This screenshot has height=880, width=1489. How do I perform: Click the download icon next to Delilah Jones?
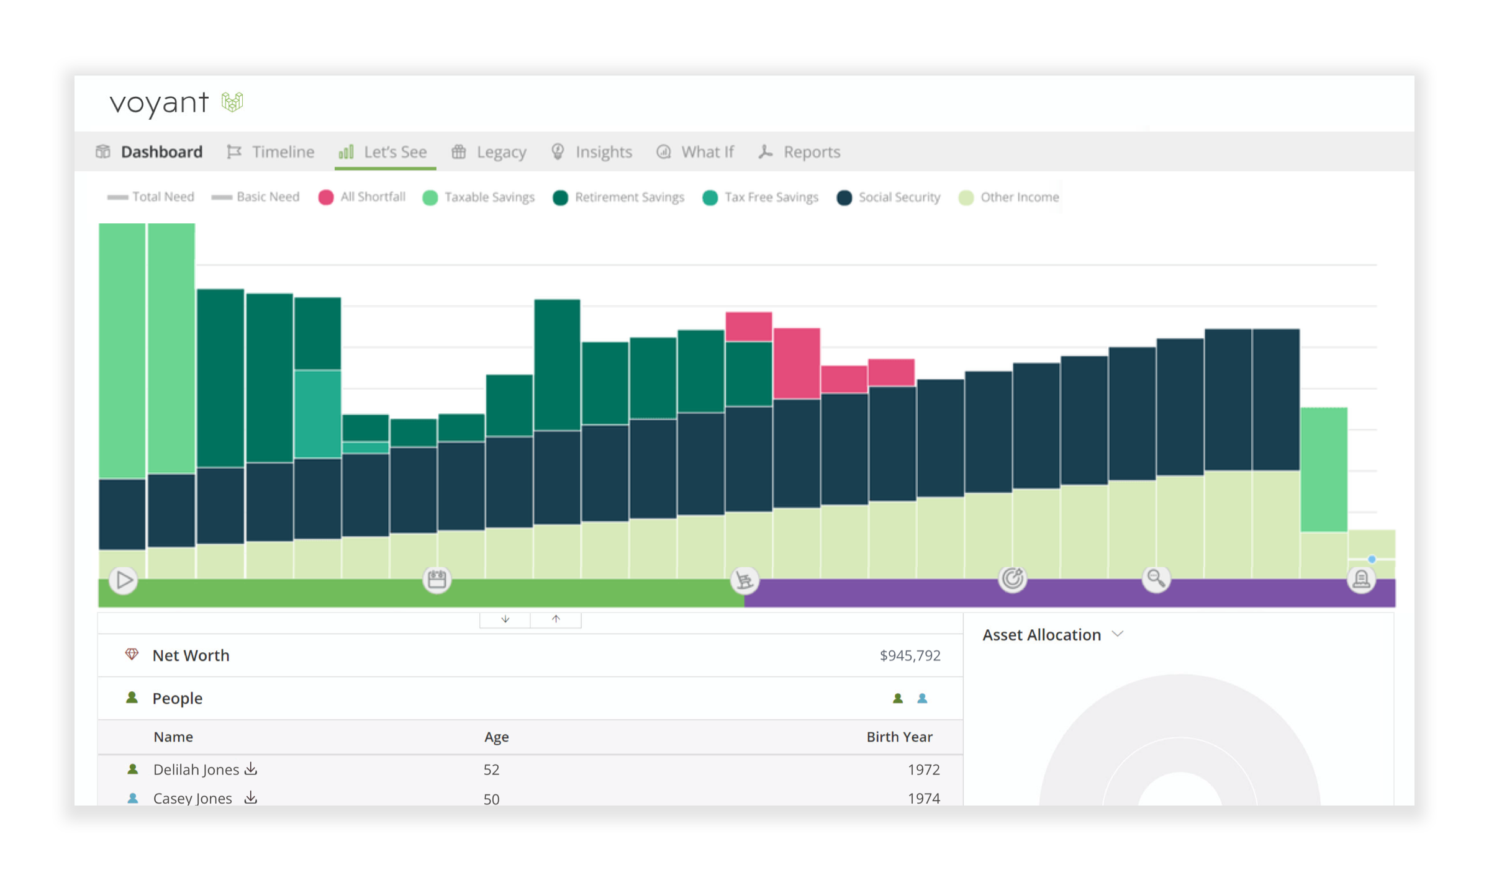[251, 769]
